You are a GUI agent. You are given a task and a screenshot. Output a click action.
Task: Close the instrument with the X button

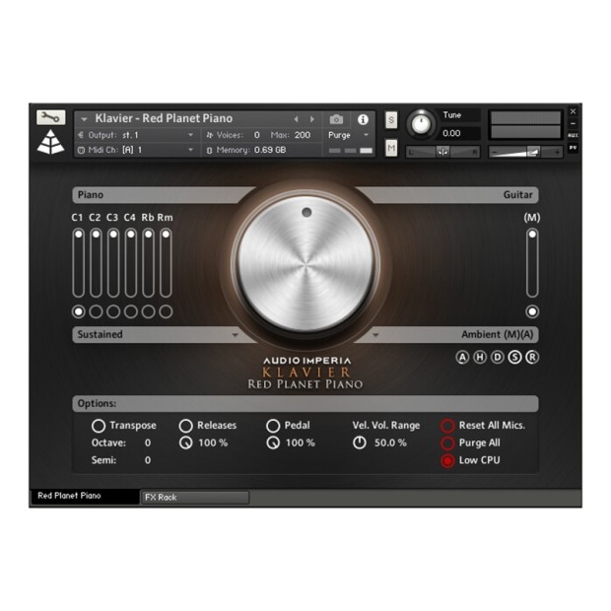click(573, 111)
